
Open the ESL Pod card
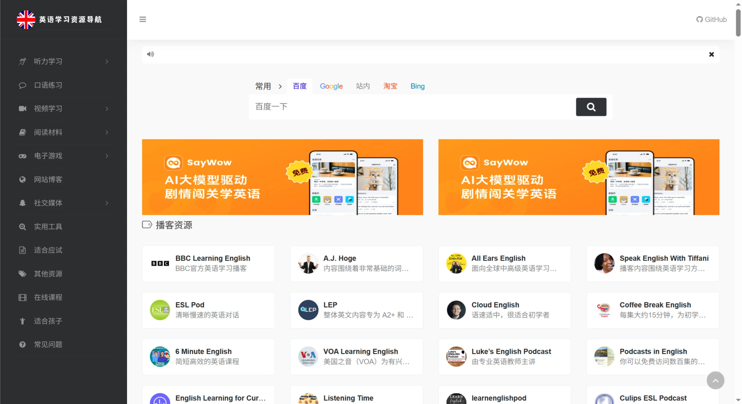click(208, 310)
